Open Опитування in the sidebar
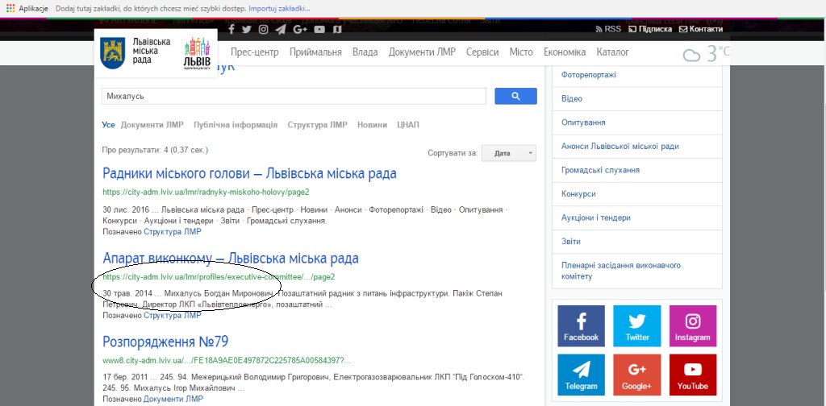826x406 pixels. tap(583, 122)
